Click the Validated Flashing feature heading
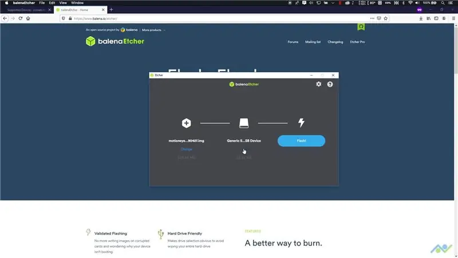Viewport: 458px width, 258px height. click(x=110, y=233)
